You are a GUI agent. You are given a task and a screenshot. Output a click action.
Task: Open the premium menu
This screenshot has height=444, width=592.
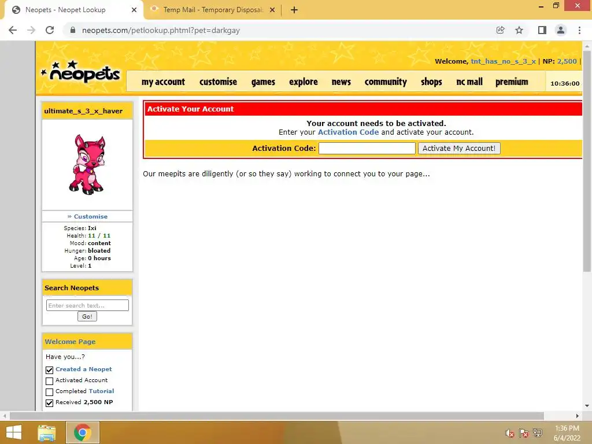click(x=512, y=82)
